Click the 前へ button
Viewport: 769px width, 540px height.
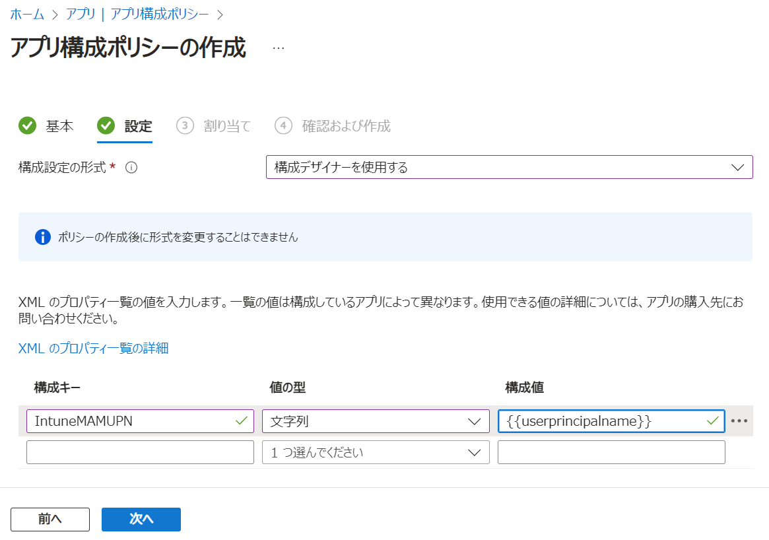50,520
